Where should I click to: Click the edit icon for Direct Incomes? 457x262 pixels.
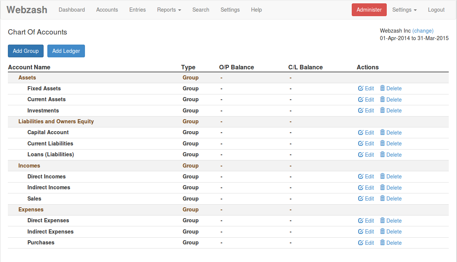pyautogui.click(x=360, y=177)
